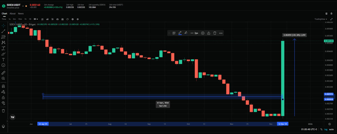Click the 12 Dec '25 date marker
Screen dimensions: 337x134
coord(282,124)
